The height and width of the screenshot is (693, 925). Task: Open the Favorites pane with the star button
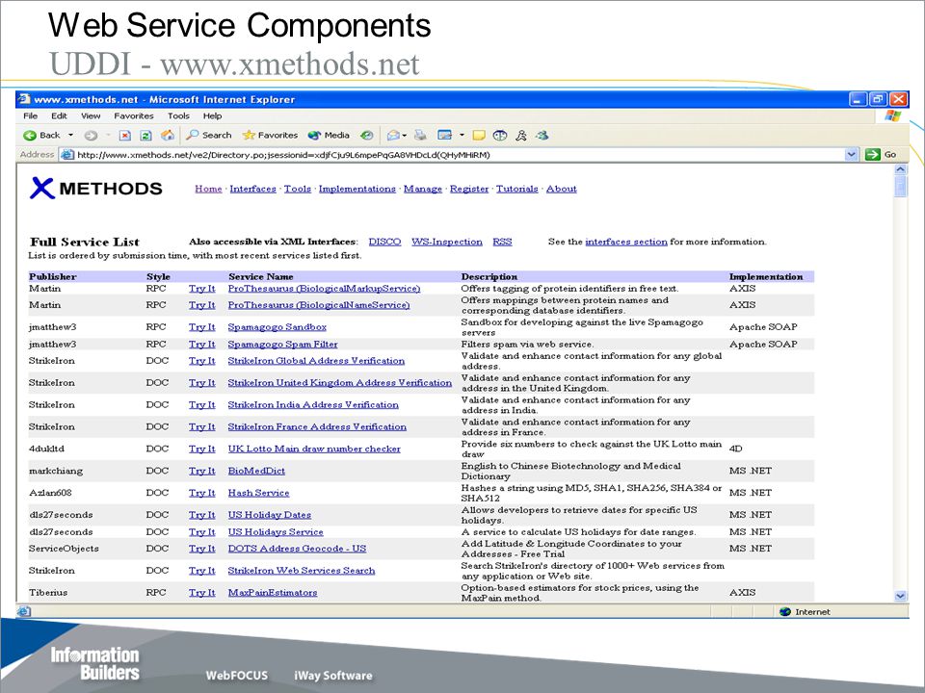click(270, 136)
